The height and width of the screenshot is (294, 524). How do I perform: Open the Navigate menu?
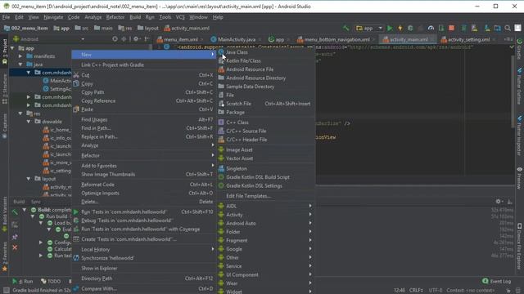coord(53,17)
